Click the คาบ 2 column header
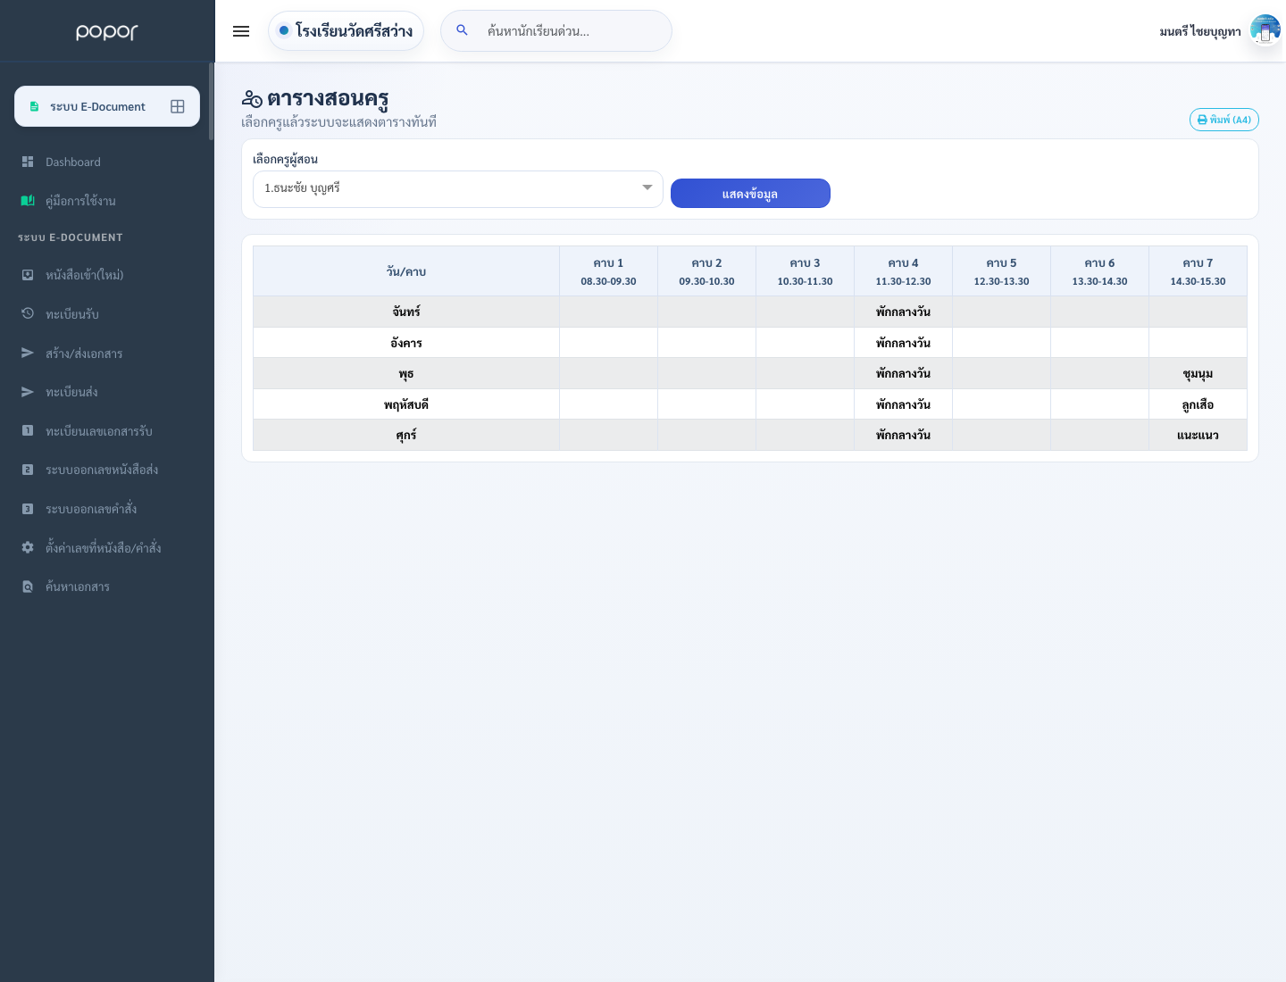1286x982 pixels. coord(707,271)
